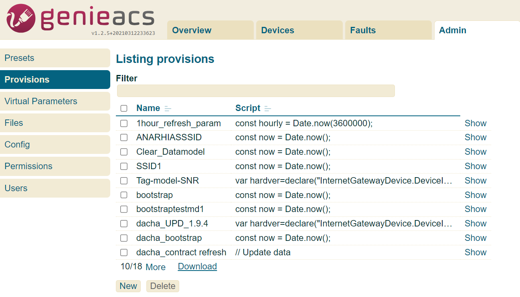This screenshot has width=520, height=297.
Task: Show the Tag-model-SNR provision
Action: [x=475, y=181]
